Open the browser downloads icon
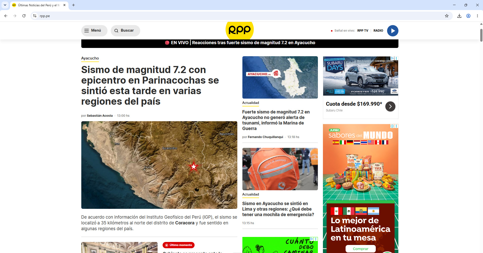This screenshot has width=483, height=253. 459,16
